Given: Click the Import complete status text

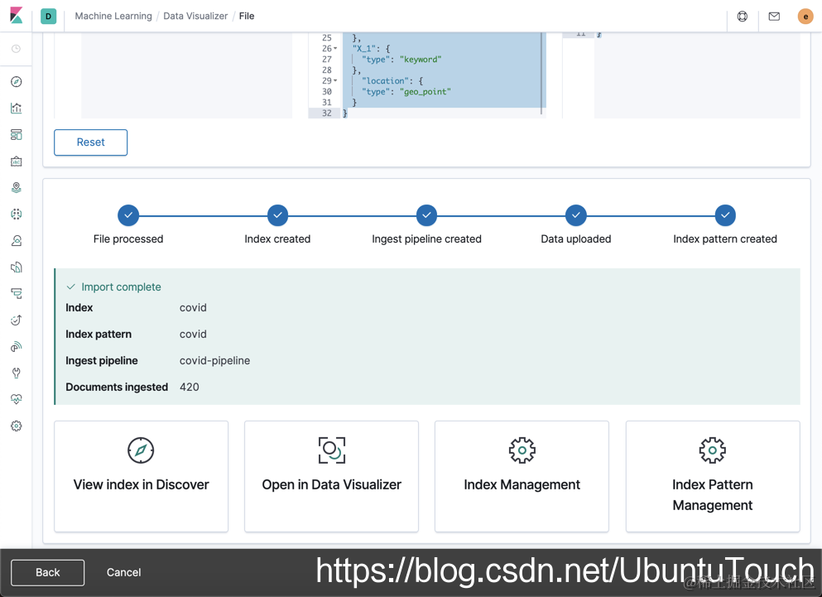Looking at the screenshot, I should pos(121,287).
